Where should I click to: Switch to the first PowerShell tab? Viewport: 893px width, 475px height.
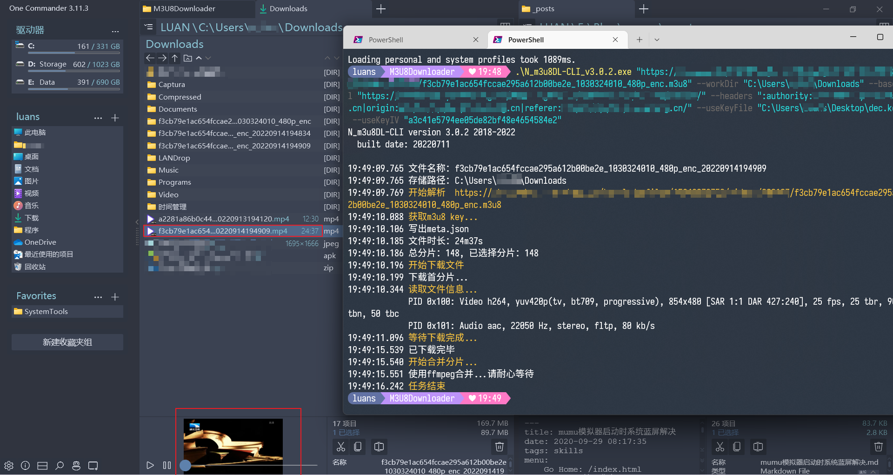(x=386, y=40)
